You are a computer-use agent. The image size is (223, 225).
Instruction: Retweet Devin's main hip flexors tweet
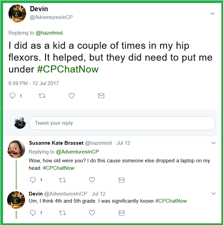click(42, 96)
